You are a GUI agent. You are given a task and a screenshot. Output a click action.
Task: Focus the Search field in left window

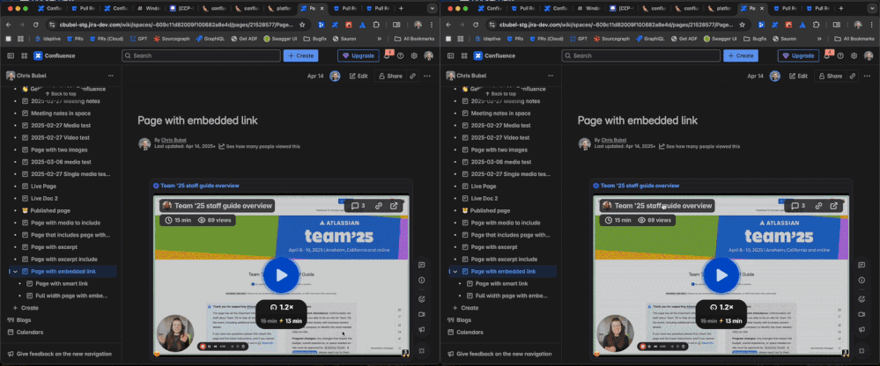(201, 55)
